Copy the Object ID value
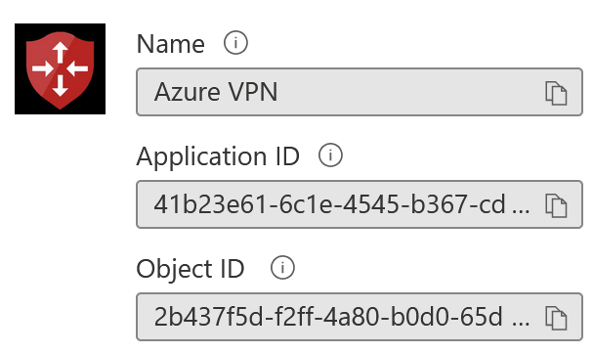 point(556,318)
